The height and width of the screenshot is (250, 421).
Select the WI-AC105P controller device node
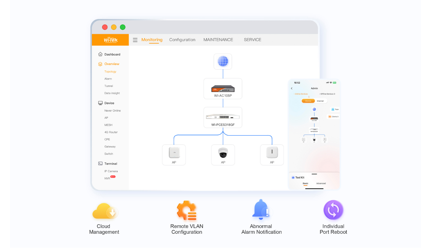point(223,89)
